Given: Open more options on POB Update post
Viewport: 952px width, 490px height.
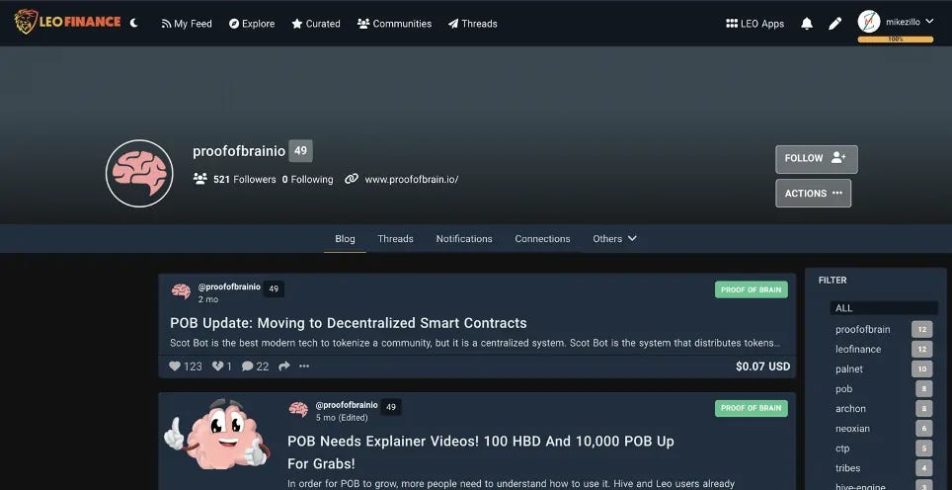Looking at the screenshot, I should tap(304, 367).
